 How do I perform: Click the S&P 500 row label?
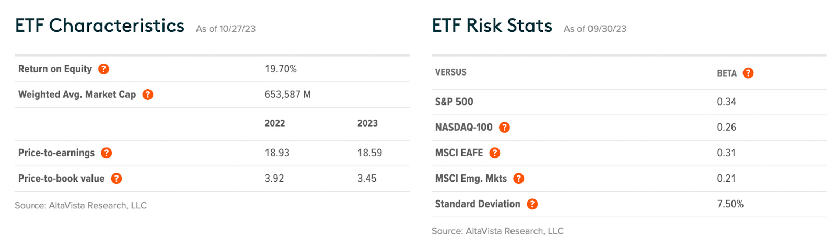(454, 102)
